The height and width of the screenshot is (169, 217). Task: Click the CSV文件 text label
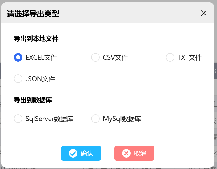coord(115,57)
